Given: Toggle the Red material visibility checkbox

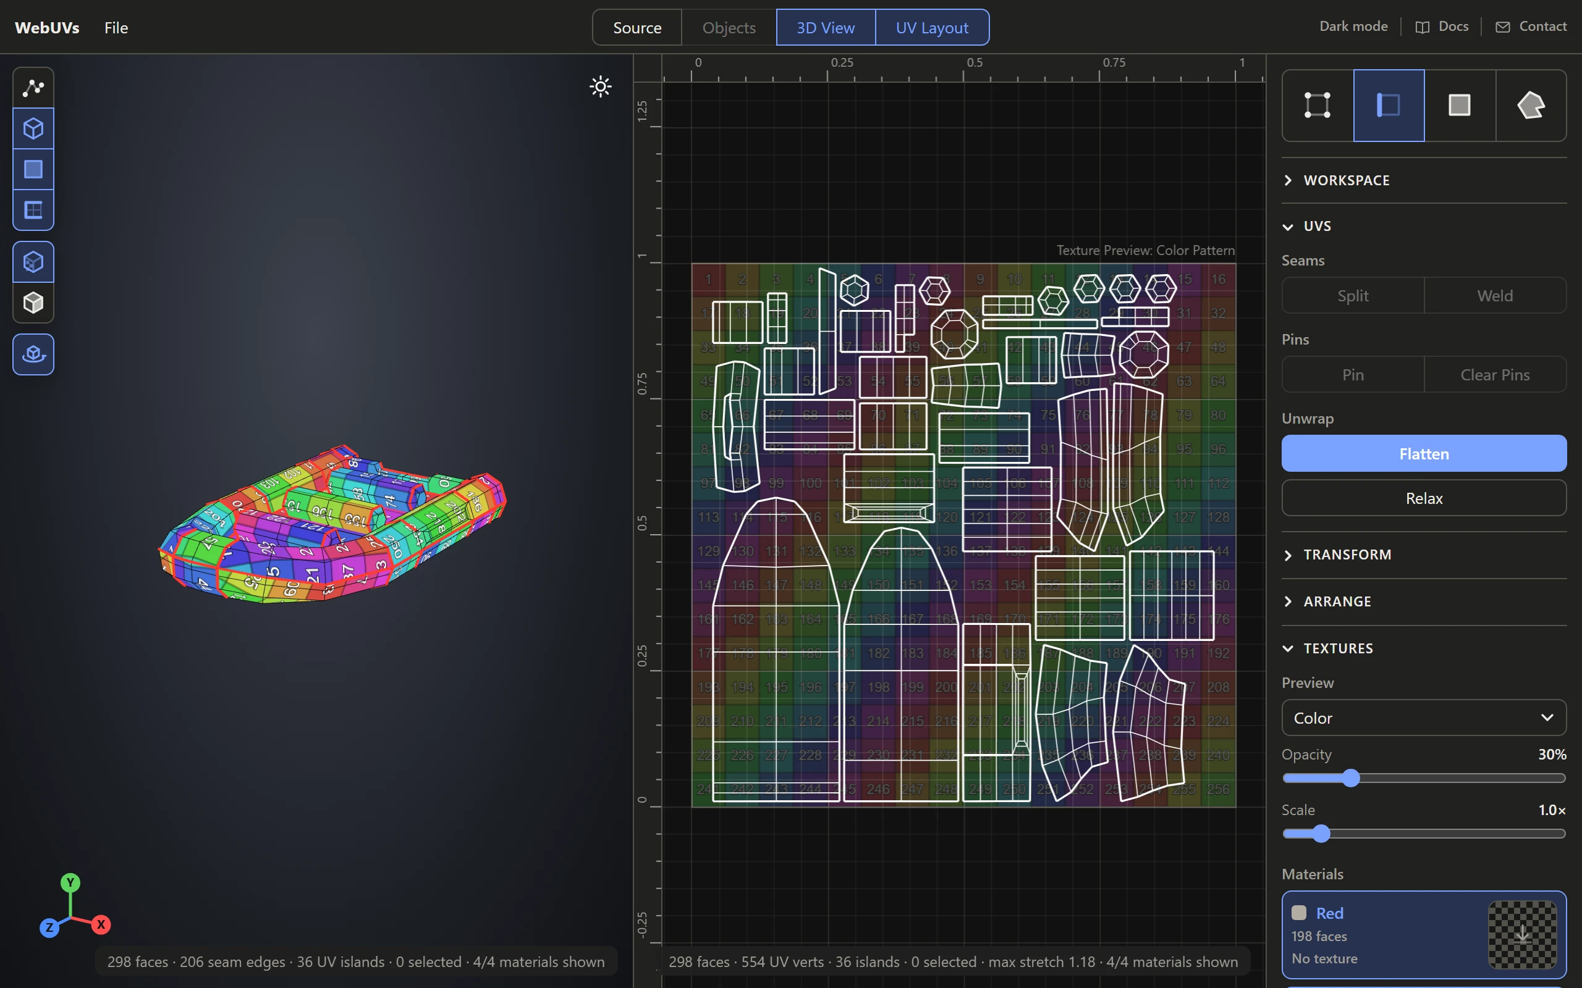Looking at the screenshot, I should (1298, 913).
